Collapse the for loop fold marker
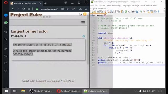The height and width of the screenshot is (94, 168). [x=97, y=45]
